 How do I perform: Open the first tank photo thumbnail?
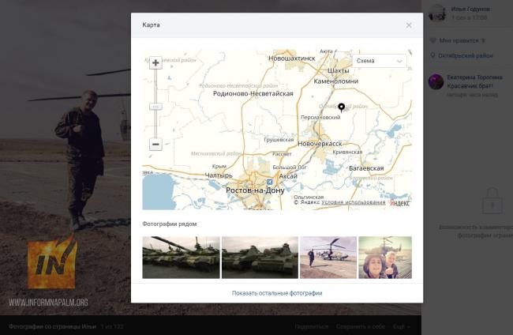coord(181,257)
